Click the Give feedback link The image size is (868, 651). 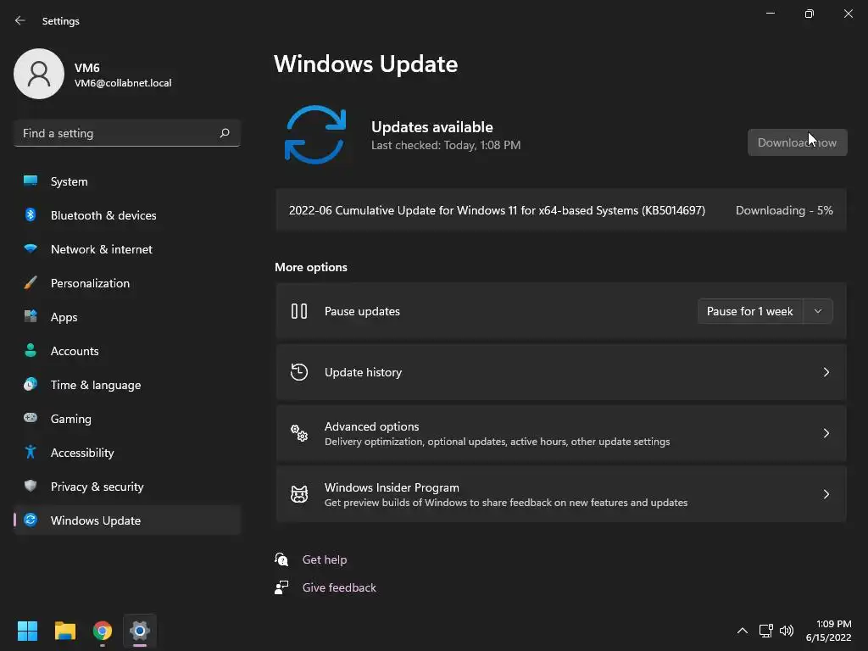tap(339, 587)
